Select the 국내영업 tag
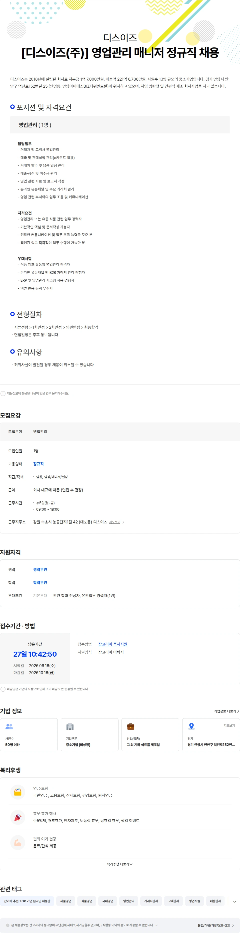 (108, 901)
